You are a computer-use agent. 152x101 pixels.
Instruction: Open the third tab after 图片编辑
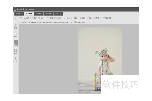coord(39,14)
